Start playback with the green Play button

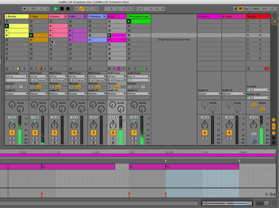click(56, 9)
